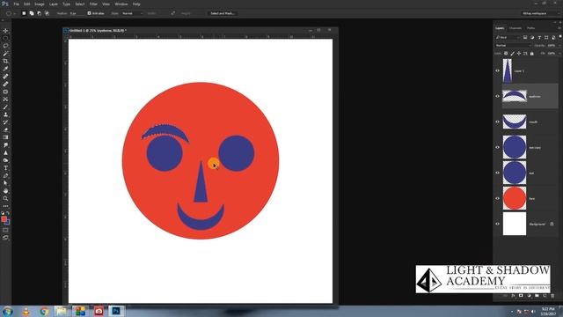Image resolution: width=563 pixels, height=317 pixels.
Task: Open the Edit Toolbar ellipsis menu
Action: click(5, 206)
